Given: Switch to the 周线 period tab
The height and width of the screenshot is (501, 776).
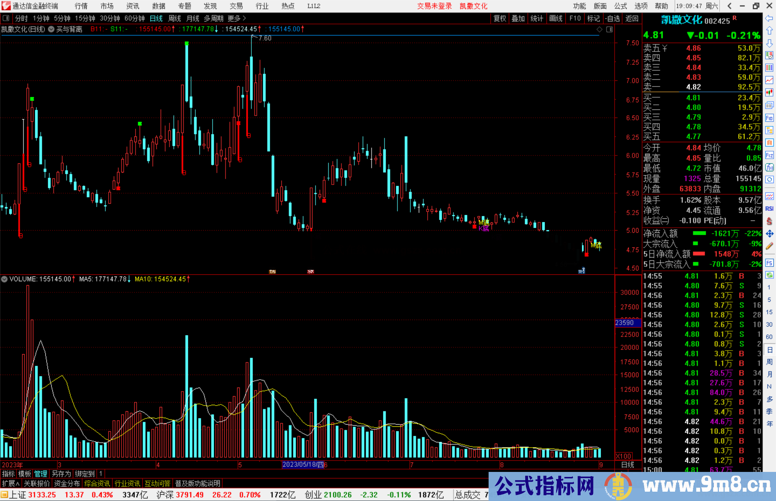Looking at the screenshot, I should point(174,18).
